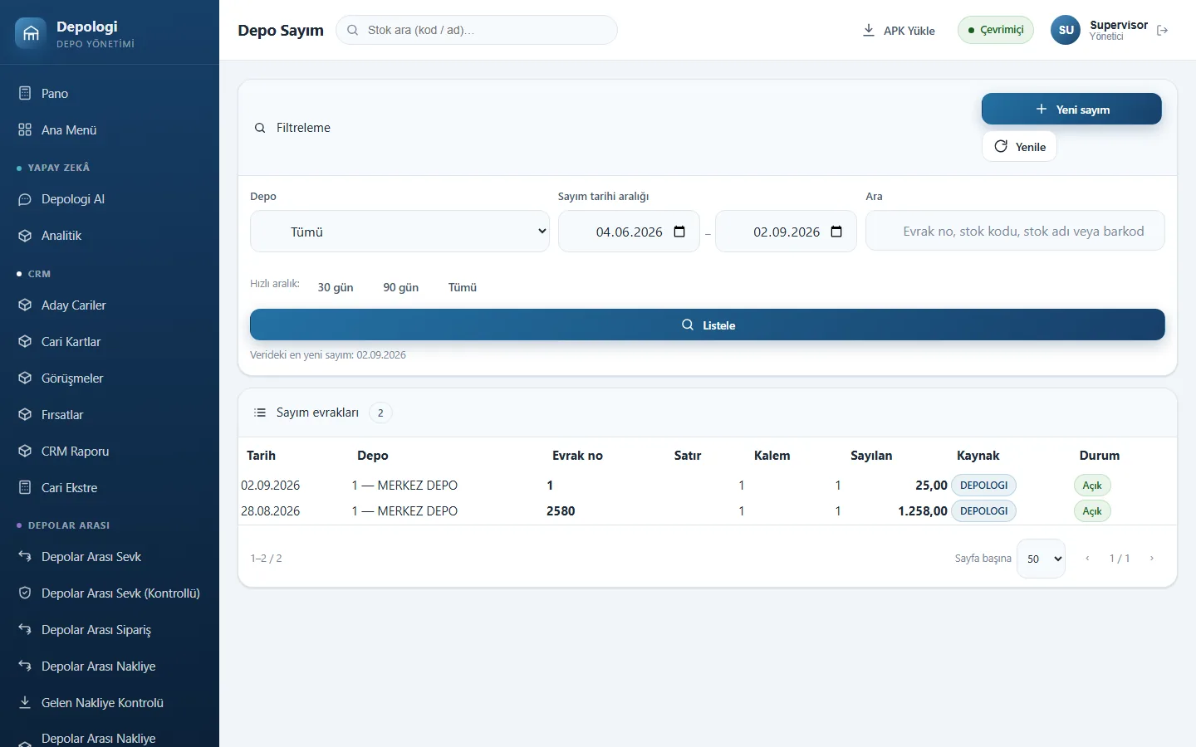
Task: Select the 90 gün quick range
Action: (401, 287)
